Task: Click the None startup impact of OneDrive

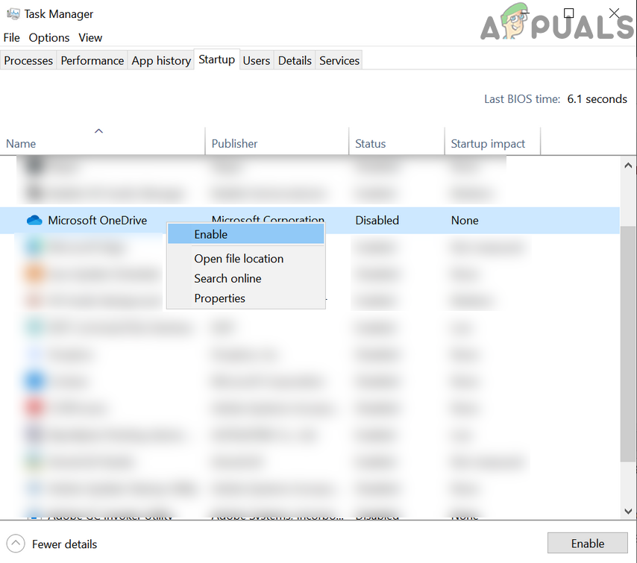Action: click(465, 220)
